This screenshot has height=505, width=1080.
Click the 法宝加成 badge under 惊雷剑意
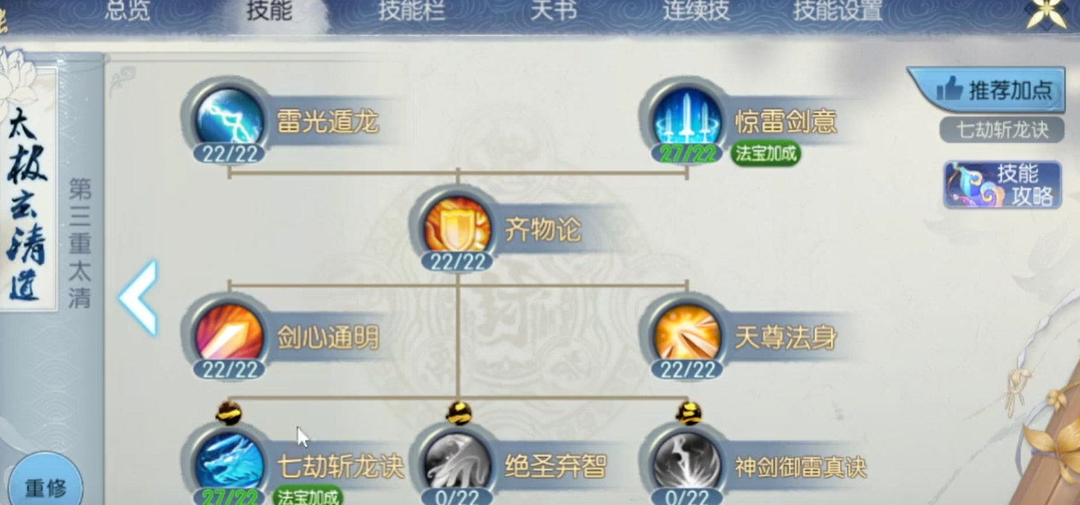[x=766, y=154]
